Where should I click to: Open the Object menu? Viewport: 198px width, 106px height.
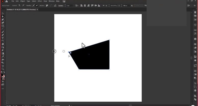coord(23,1)
